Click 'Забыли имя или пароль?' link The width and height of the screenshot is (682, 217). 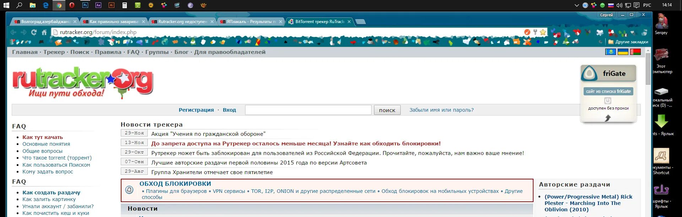(x=442, y=110)
